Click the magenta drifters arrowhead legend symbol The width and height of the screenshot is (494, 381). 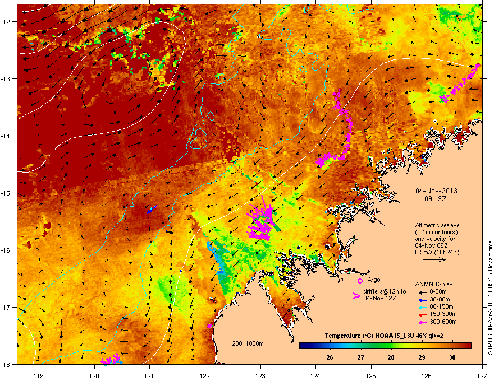point(356,295)
